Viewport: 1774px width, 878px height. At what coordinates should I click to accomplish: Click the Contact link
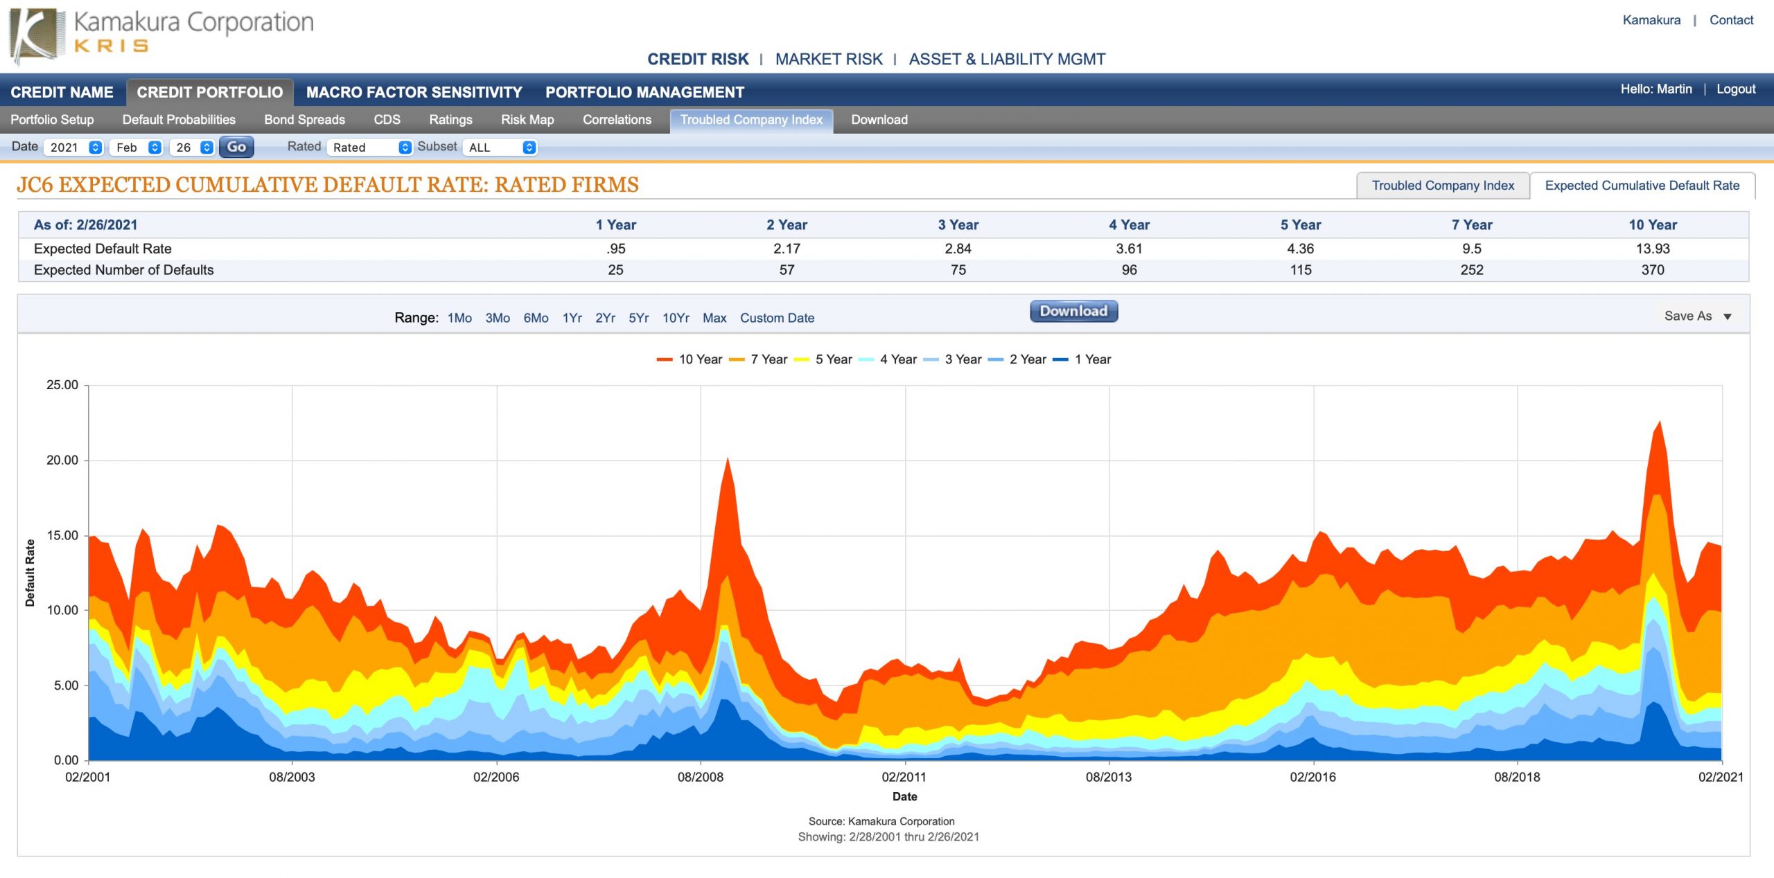click(1731, 20)
